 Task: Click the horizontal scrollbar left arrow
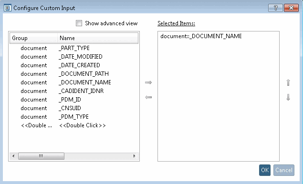[x=13, y=156]
